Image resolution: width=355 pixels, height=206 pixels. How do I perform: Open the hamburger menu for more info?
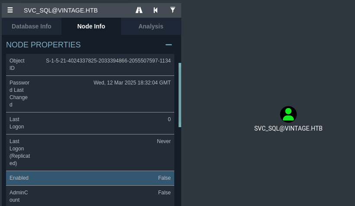click(x=10, y=10)
